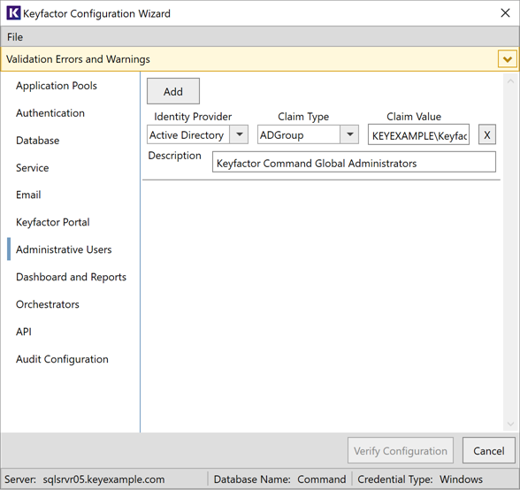520x490 pixels.
Task: Open the Authentication section
Action: [x=50, y=113]
